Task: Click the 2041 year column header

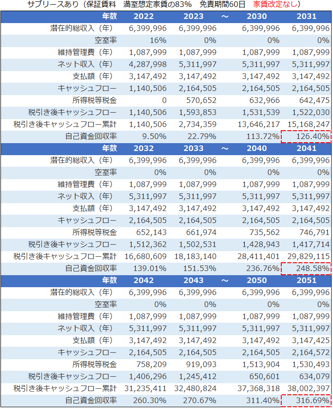Action: [307, 149]
